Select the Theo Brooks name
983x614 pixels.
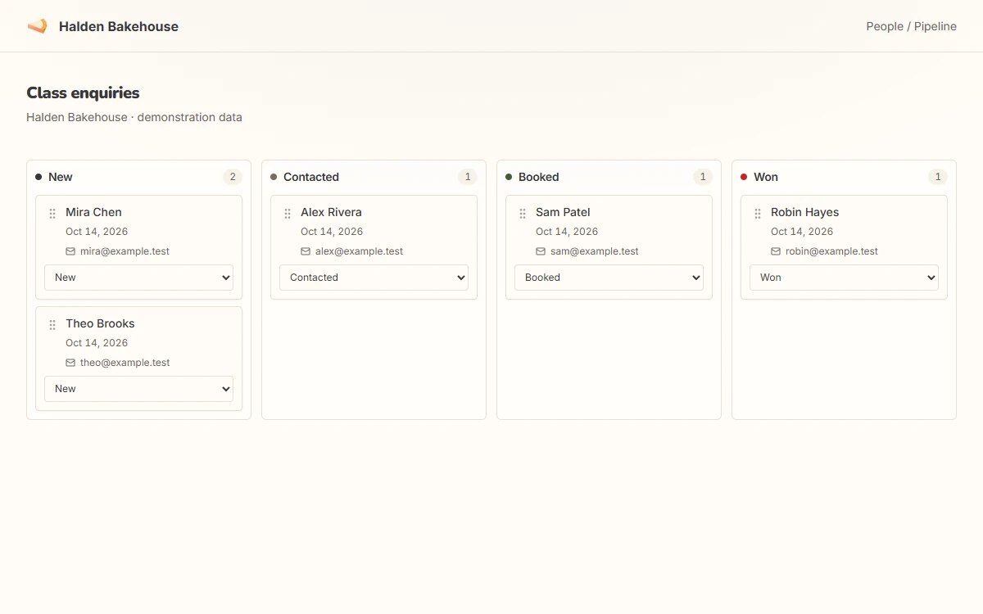(x=100, y=323)
